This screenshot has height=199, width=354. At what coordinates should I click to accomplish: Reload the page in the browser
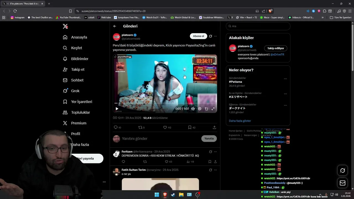[x=15, y=11]
